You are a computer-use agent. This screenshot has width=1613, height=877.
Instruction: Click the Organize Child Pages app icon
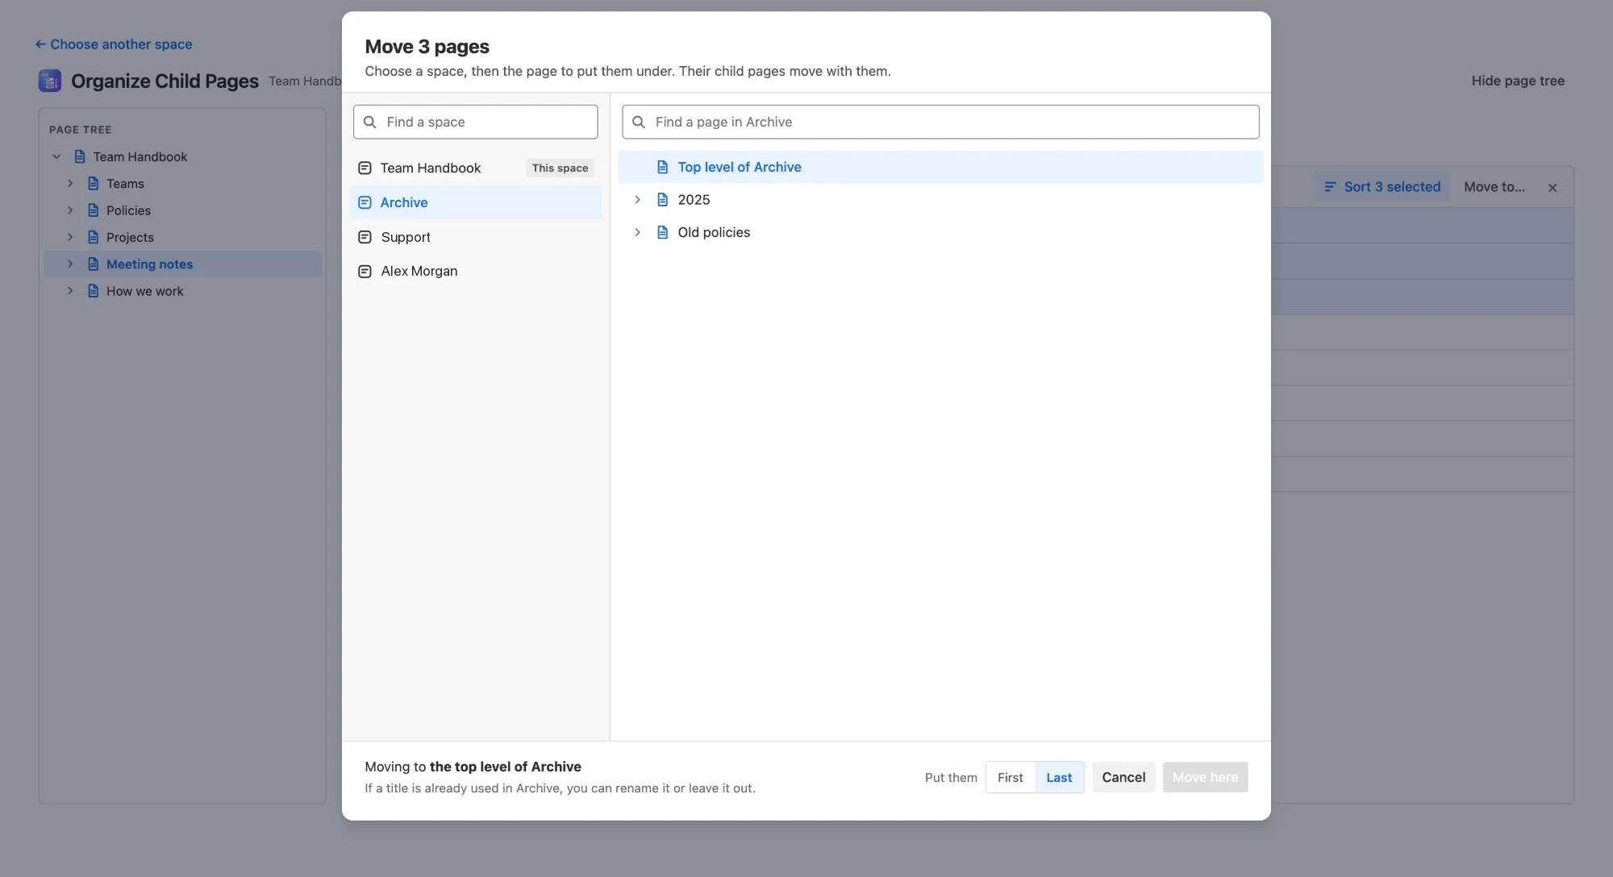[50, 81]
